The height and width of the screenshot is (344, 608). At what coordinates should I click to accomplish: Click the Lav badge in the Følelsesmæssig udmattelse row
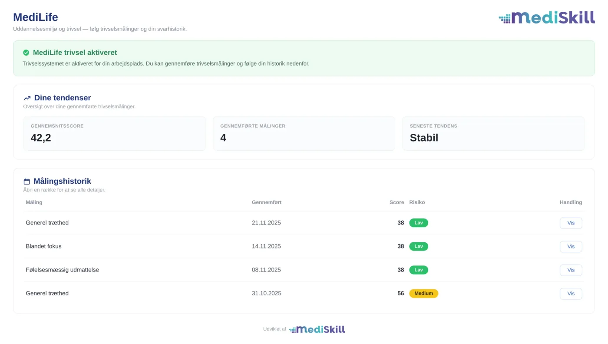[x=419, y=270]
